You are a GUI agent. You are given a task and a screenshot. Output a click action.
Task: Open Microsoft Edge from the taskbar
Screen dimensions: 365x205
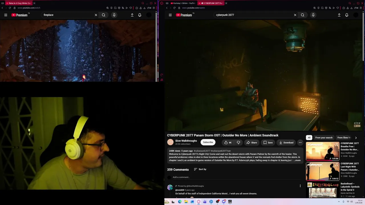tap(180, 202)
